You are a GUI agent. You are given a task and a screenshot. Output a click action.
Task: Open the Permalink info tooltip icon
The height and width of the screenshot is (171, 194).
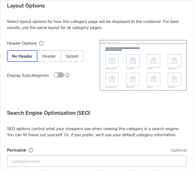pyautogui.click(x=31, y=150)
